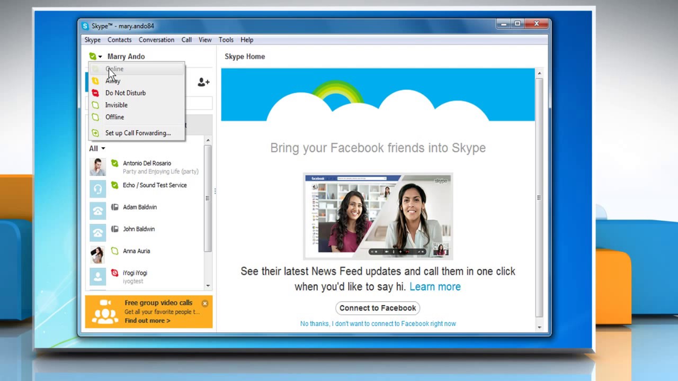Expand the All contacts filter dropdown
Image resolution: width=678 pixels, height=381 pixels.
[x=97, y=149]
